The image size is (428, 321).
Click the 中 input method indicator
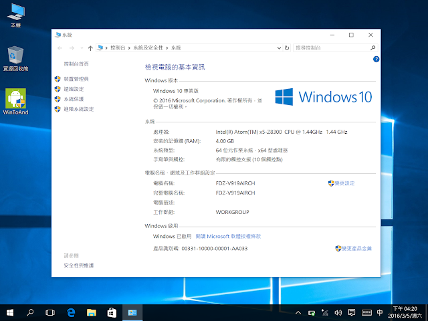380,312
